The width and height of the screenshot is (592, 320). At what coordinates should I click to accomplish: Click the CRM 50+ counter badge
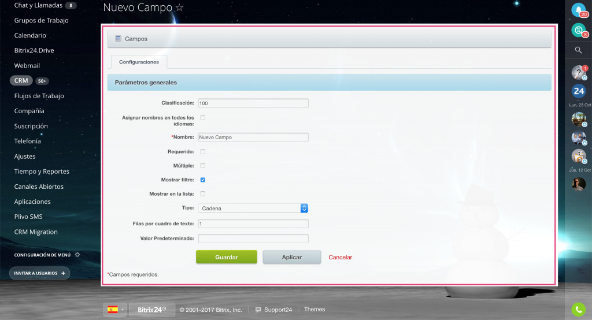click(x=42, y=81)
